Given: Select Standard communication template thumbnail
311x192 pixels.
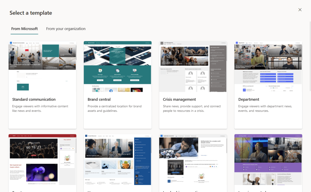Looking at the screenshot, I should (x=43, y=67).
